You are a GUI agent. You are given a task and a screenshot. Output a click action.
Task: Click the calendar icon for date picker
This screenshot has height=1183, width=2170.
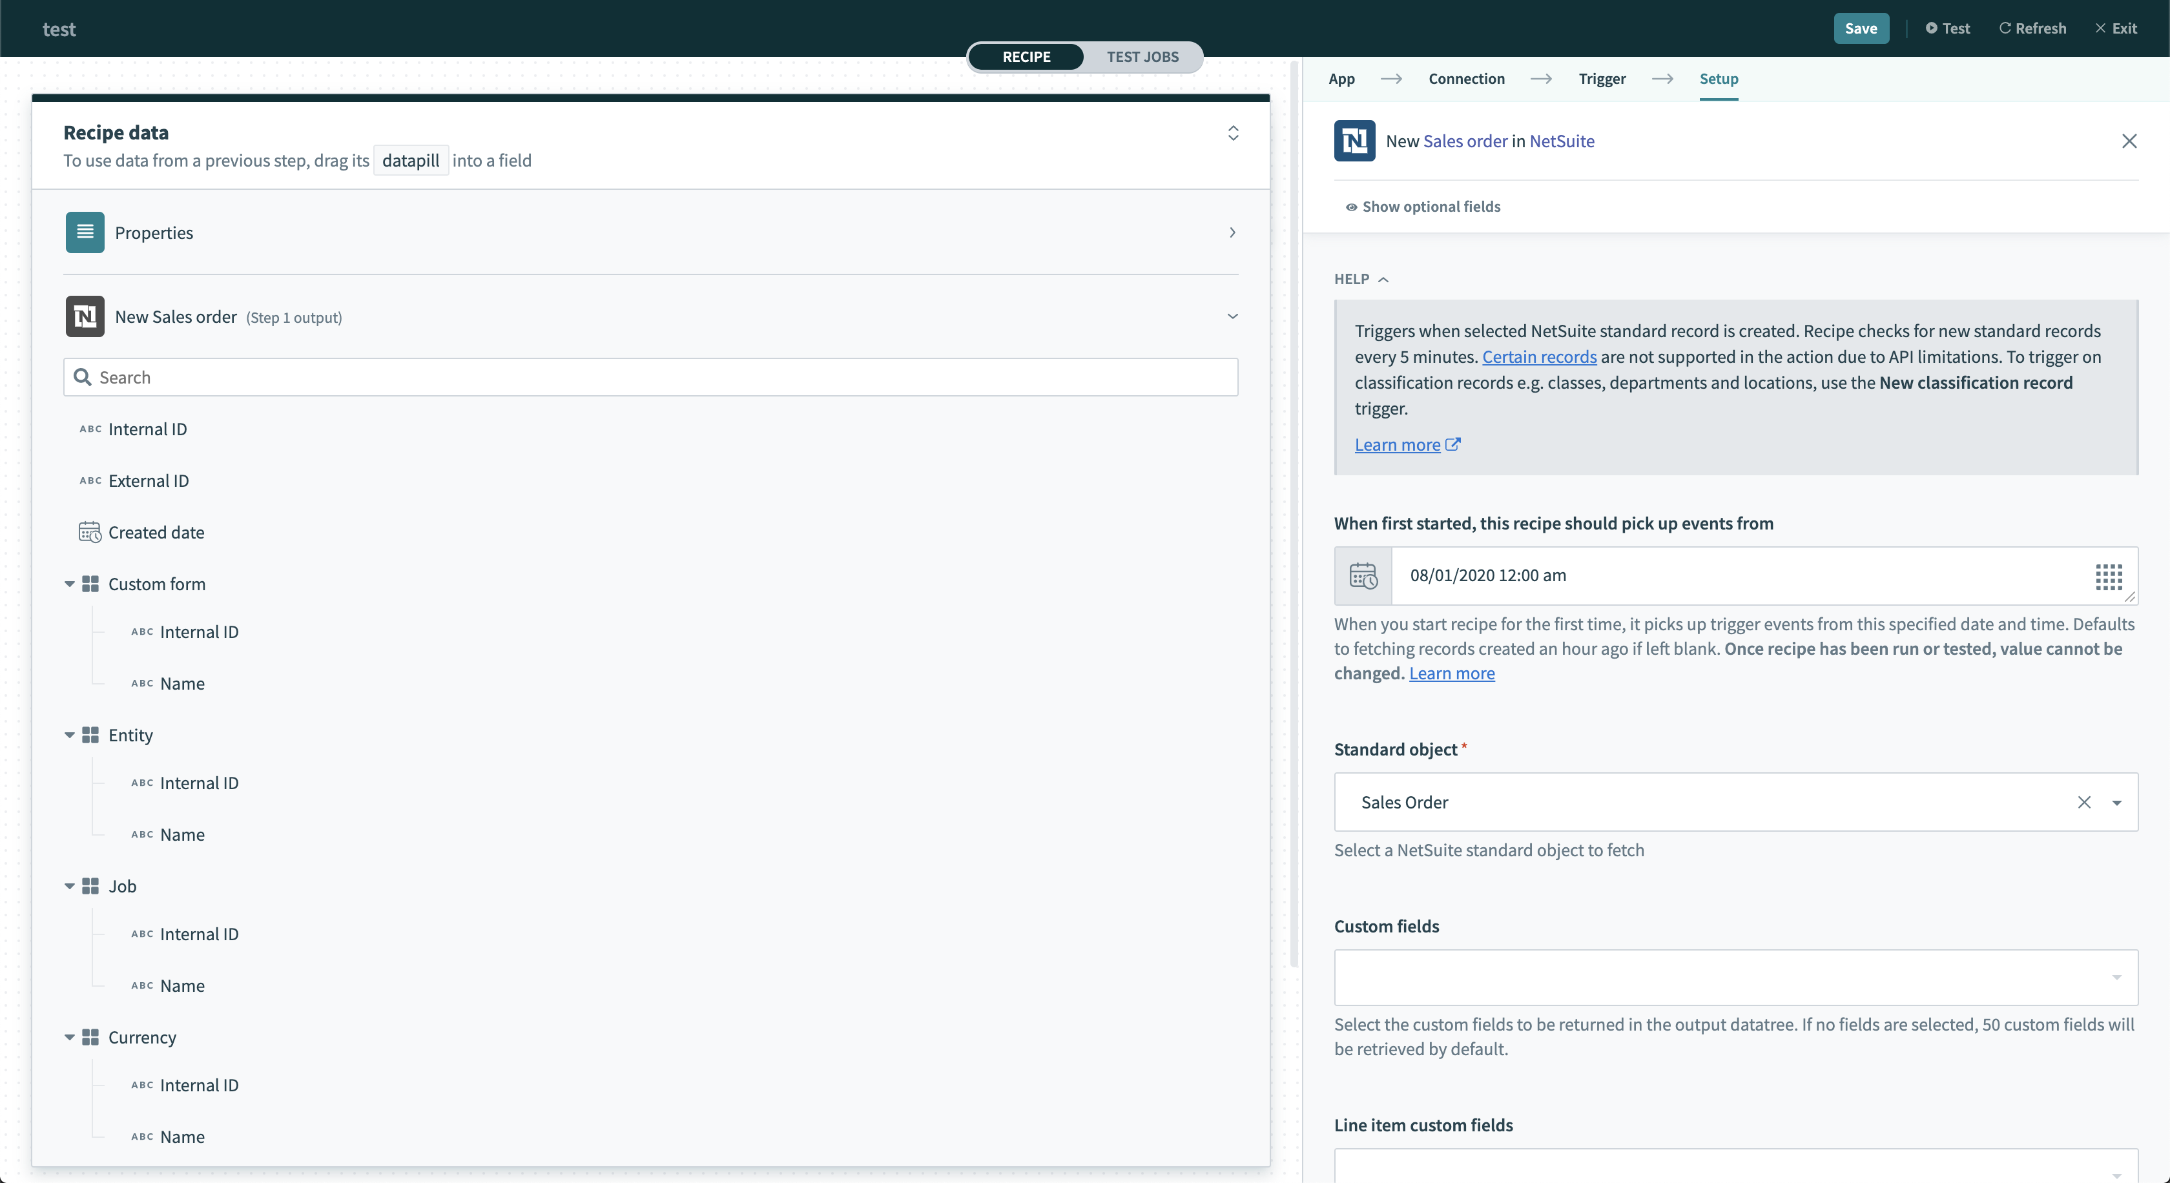click(x=1361, y=574)
